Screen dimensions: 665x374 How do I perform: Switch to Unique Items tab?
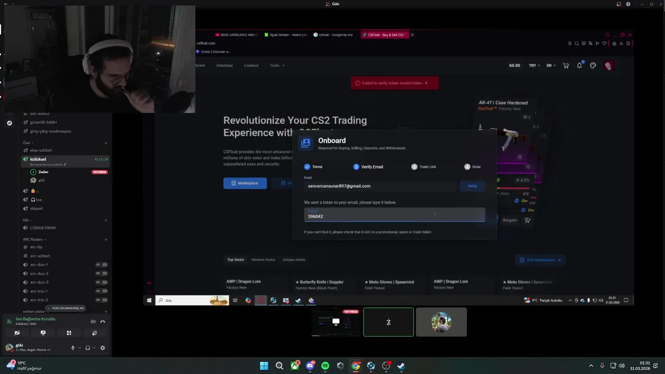294,260
